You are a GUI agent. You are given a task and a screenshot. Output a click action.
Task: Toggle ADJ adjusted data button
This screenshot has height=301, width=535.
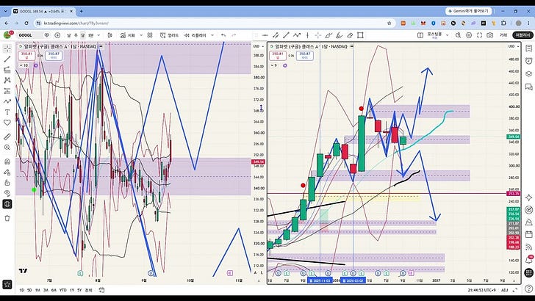click(505, 290)
